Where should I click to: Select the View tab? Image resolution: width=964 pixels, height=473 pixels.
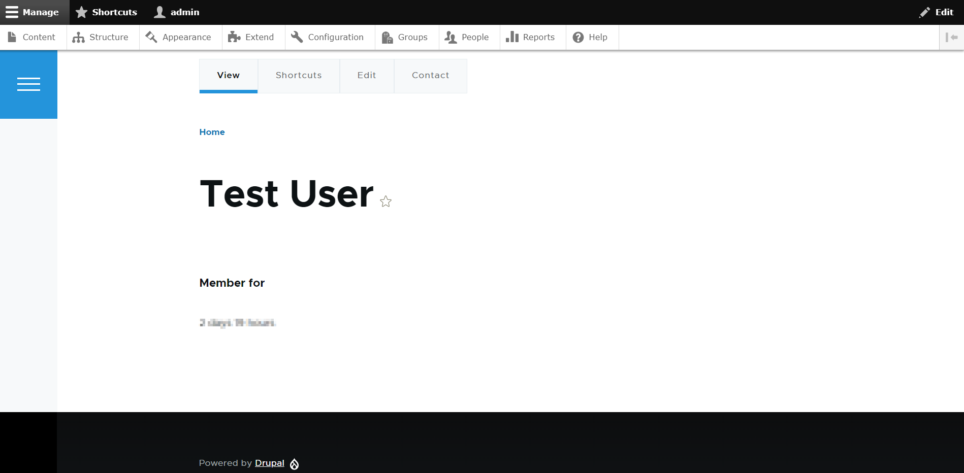pos(228,75)
